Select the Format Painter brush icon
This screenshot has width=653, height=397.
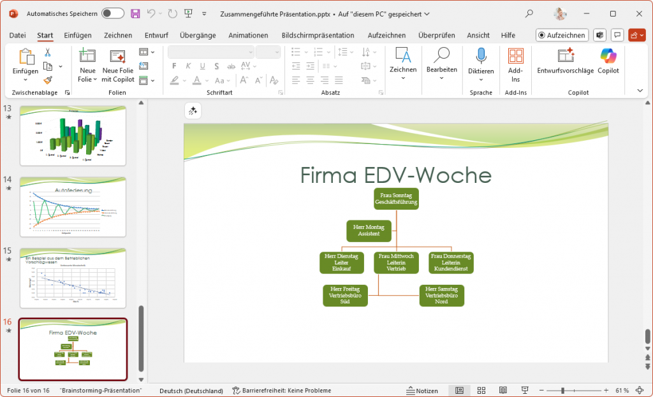tap(48, 80)
